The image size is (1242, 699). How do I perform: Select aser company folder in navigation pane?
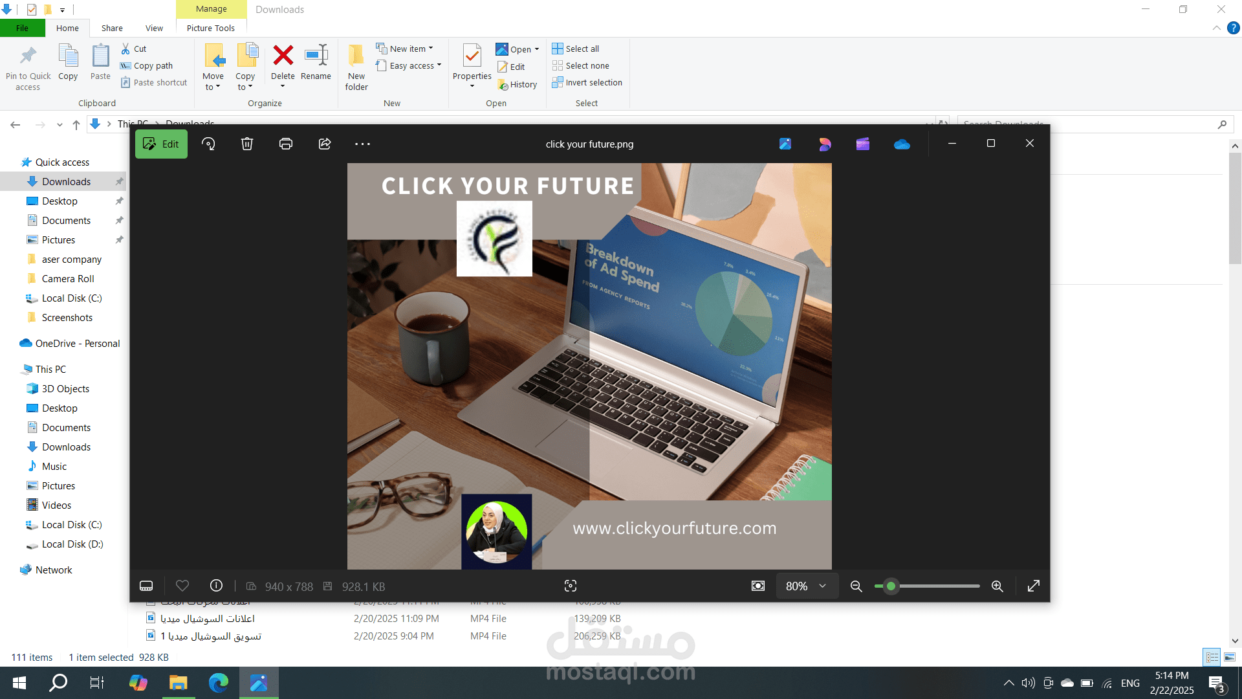(x=72, y=259)
